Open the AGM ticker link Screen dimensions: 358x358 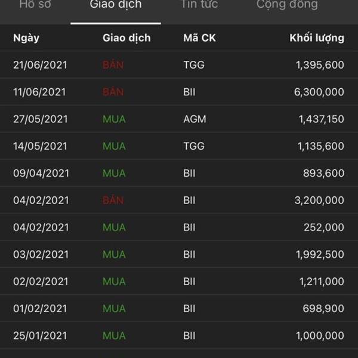coord(195,119)
